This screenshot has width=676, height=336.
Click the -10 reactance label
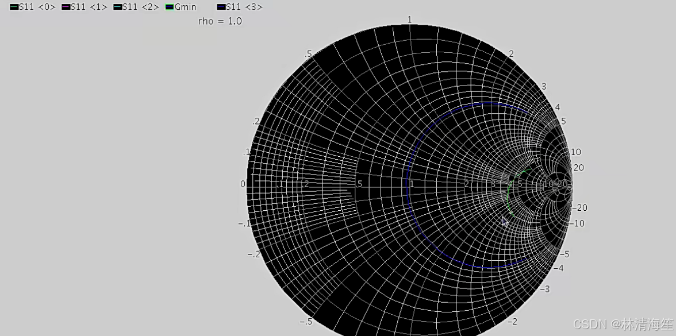coord(577,223)
